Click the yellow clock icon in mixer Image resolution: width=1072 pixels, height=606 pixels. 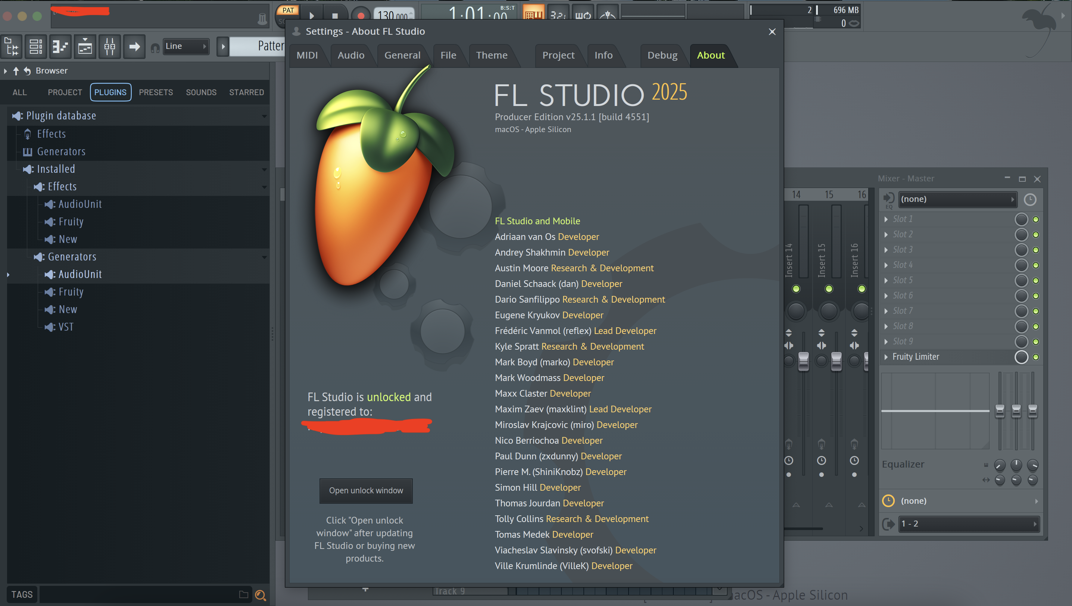point(888,501)
